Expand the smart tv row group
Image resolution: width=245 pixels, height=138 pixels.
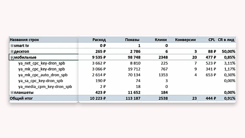(x=12, y=45)
